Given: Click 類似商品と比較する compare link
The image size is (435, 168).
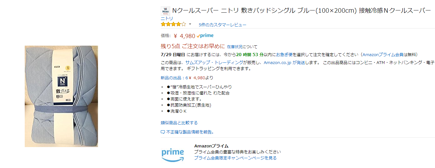Looking at the screenshot, I should tap(179, 123).
